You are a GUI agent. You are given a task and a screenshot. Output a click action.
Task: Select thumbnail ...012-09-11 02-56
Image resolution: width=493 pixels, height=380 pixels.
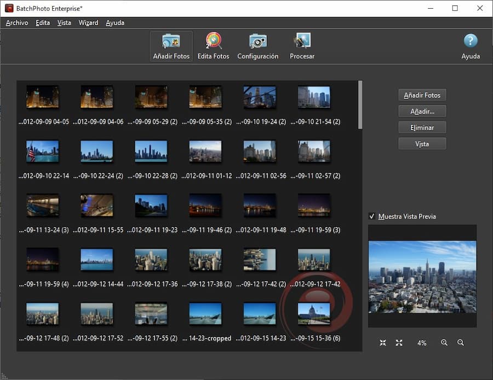[260, 151]
